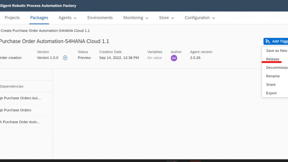Expand the Configuration dropdown chevron

coord(213,18)
